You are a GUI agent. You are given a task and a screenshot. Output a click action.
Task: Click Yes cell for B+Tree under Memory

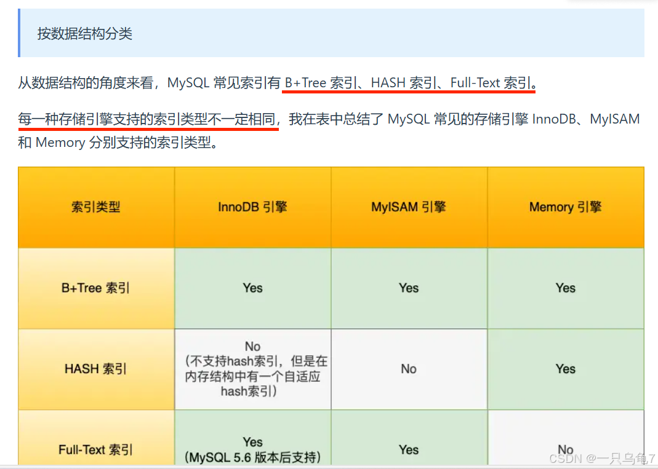click(x=565, y=288)
